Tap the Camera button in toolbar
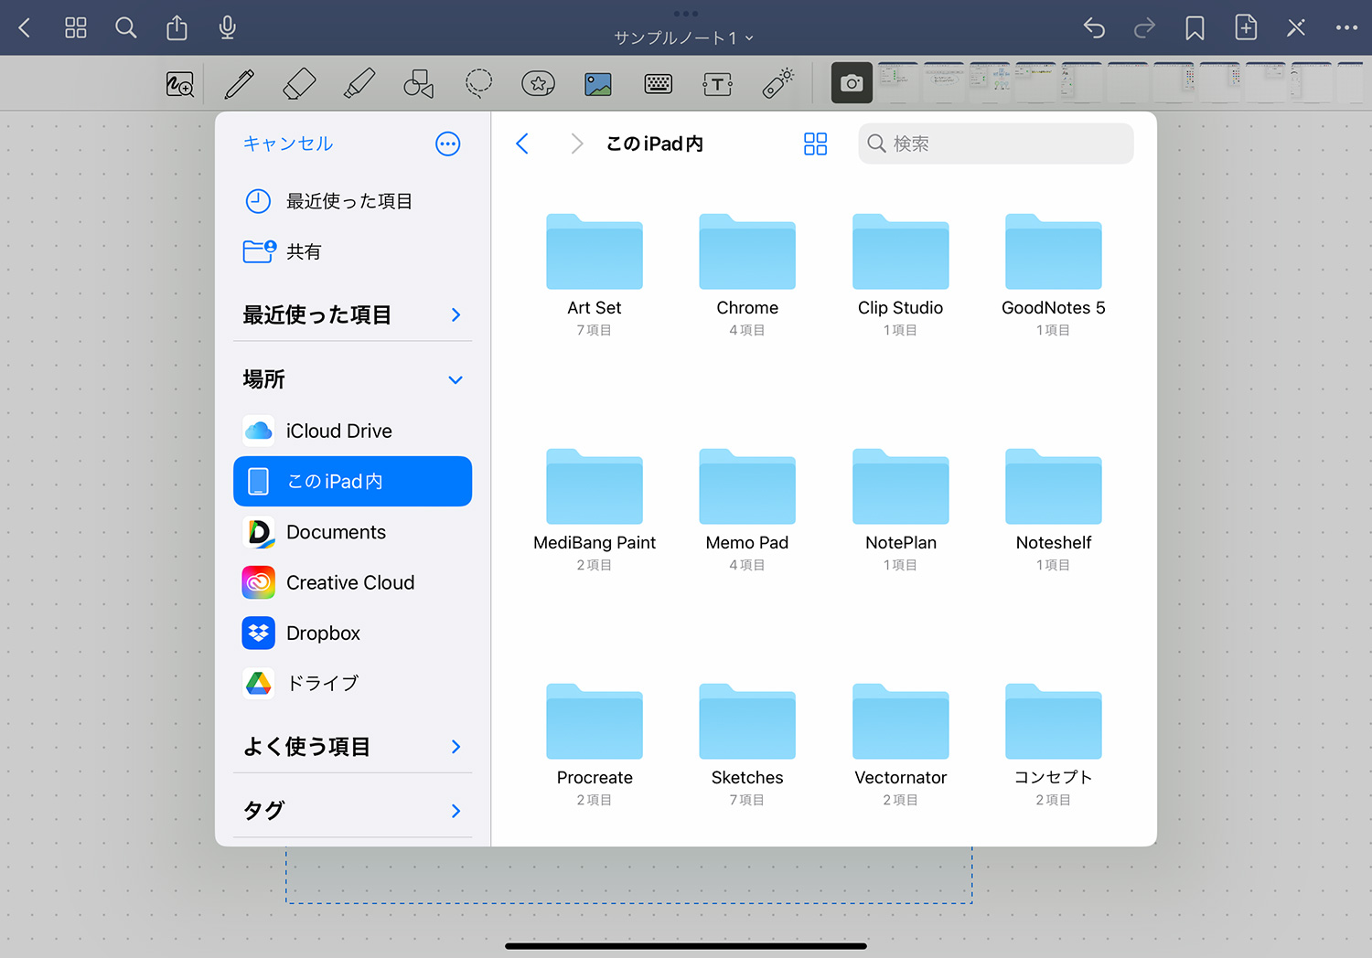 pos(852,83)
